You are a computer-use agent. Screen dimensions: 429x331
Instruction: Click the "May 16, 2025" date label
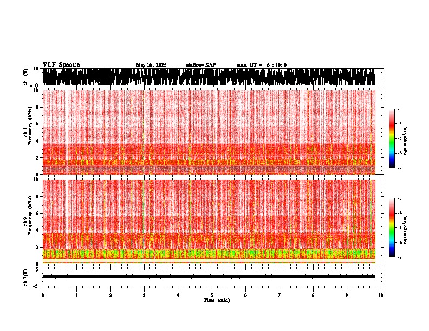point(151,65)
